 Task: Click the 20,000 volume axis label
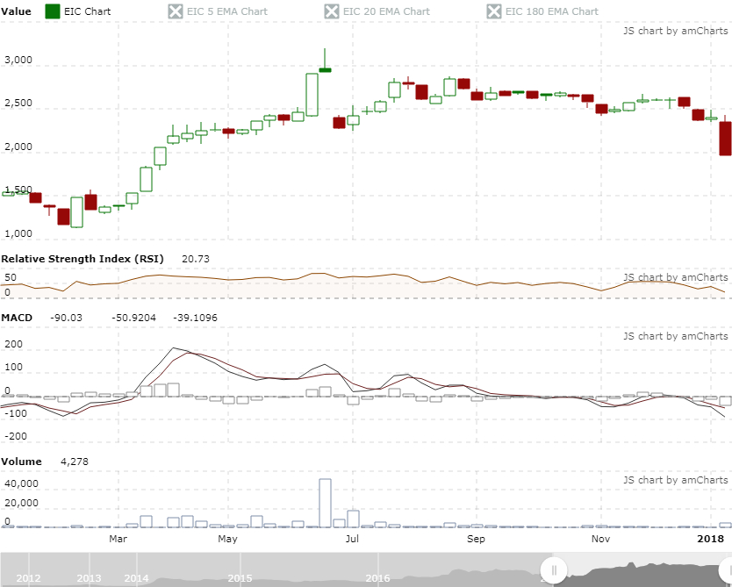point(21,503)
